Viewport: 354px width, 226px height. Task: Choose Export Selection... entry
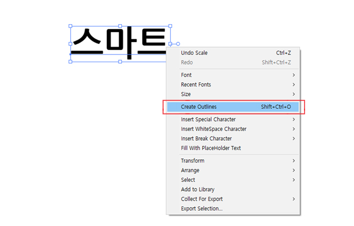(233, 209)
